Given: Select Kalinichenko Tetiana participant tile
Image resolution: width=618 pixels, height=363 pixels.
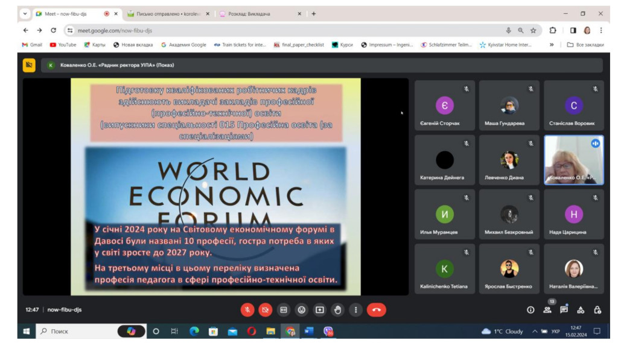Looking at the screenshot, I should [x=445, y=269].
